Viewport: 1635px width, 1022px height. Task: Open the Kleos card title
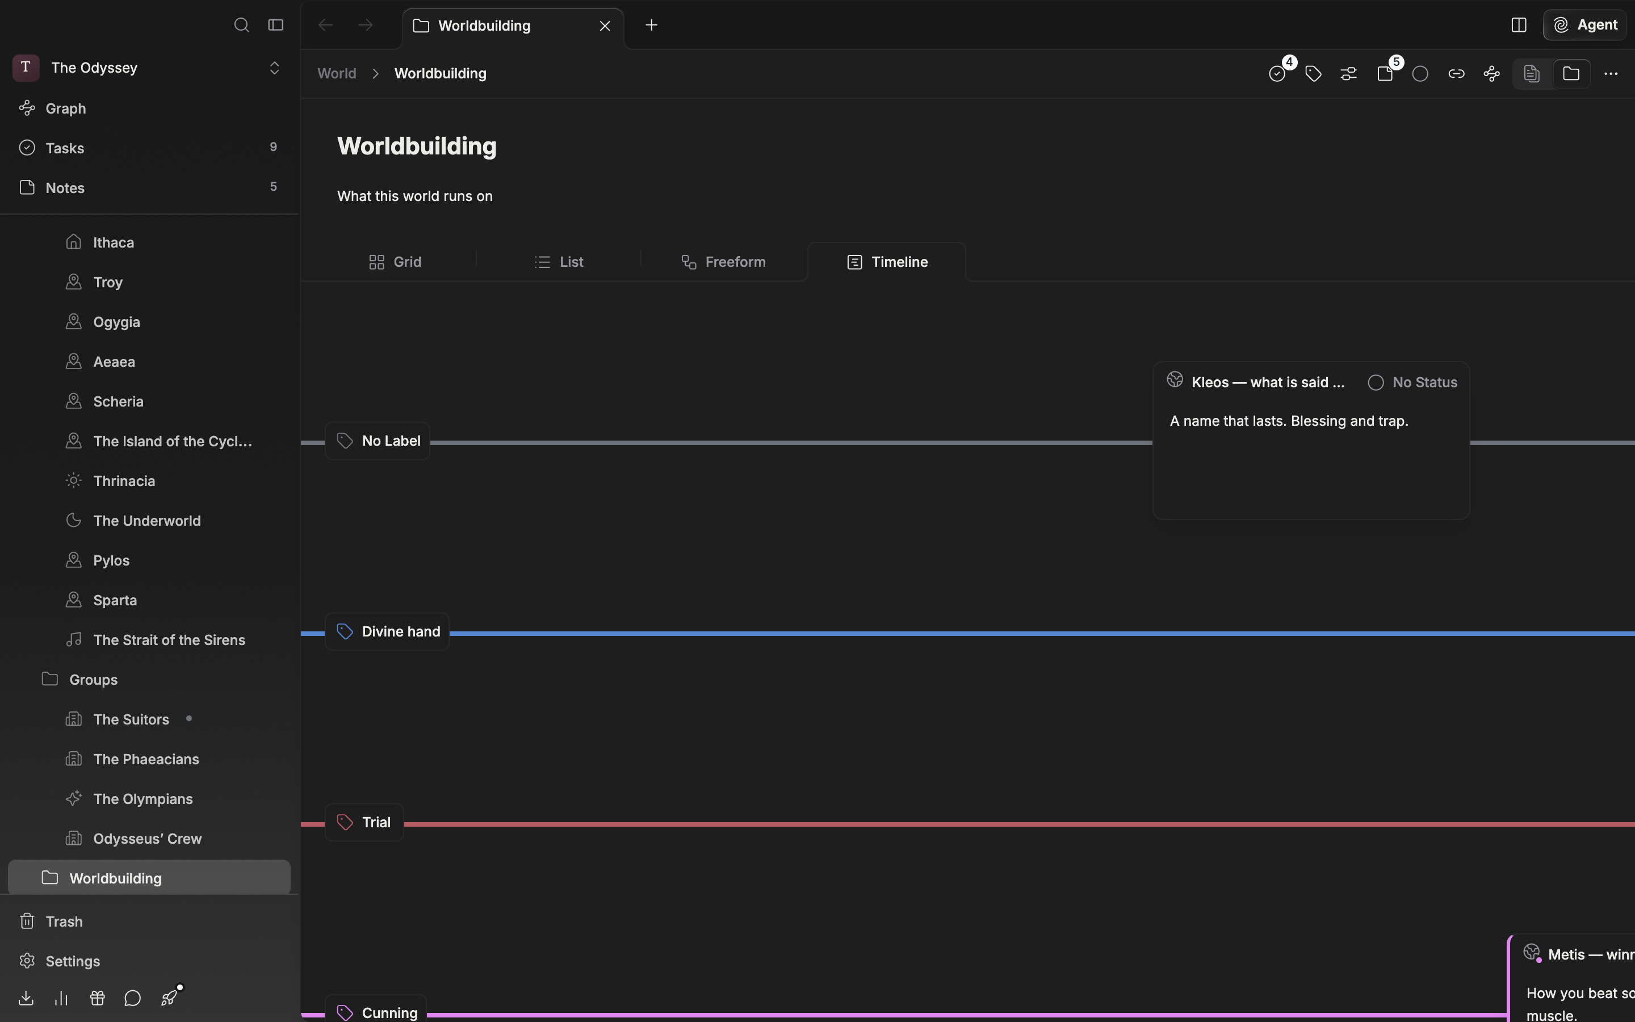(x=1268, y=383)
